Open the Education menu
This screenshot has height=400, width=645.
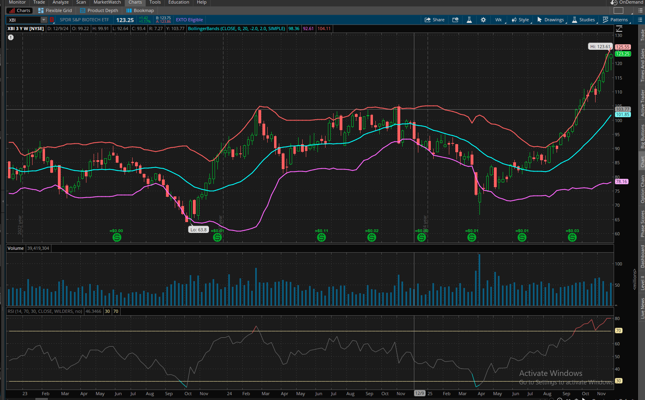(179, 2)
